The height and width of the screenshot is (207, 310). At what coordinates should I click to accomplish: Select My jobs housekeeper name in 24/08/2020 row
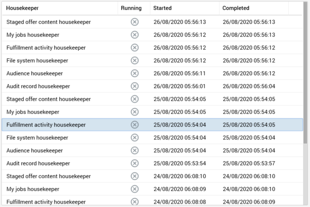click(x=33, y=189)
